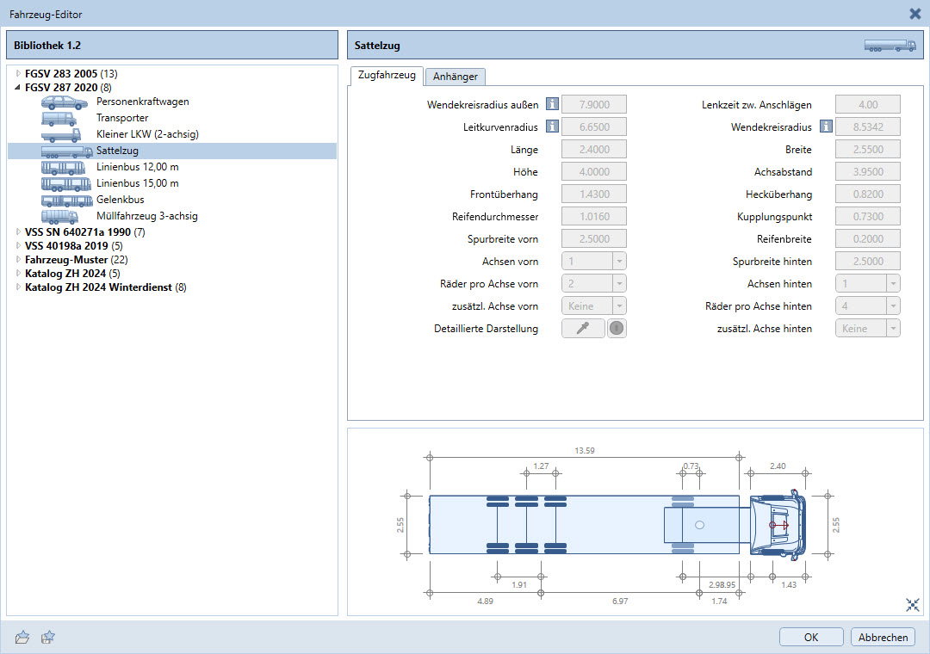
Task: Open library folder icon at bottom left
Action: coord(22,637)
